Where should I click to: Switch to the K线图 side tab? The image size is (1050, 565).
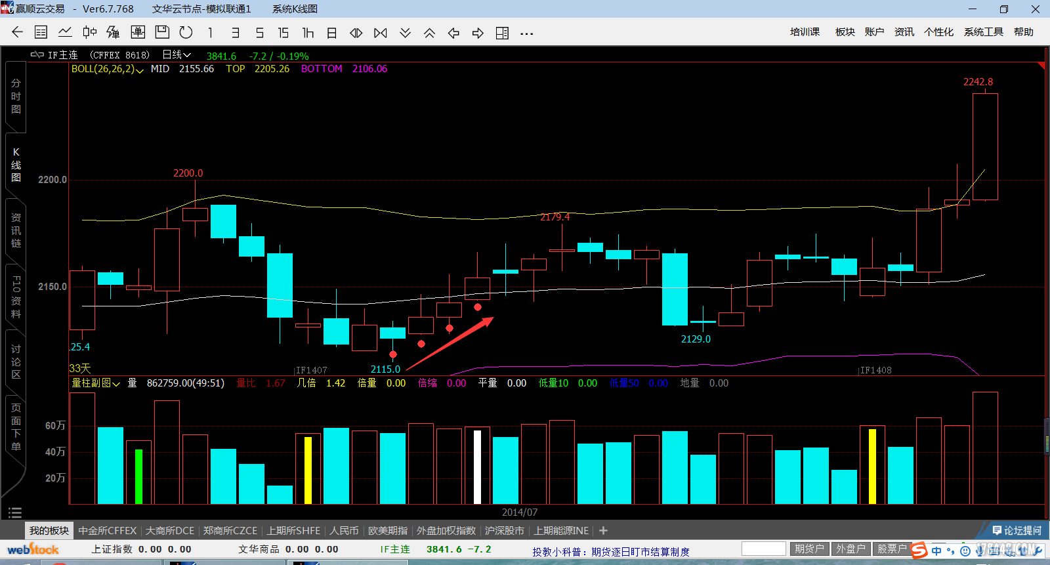[x=16, y=165]
